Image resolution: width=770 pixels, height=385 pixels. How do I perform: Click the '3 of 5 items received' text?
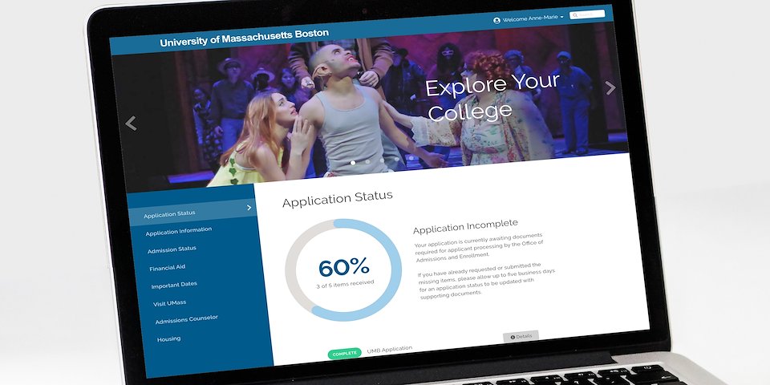click(x=345, y=284)
